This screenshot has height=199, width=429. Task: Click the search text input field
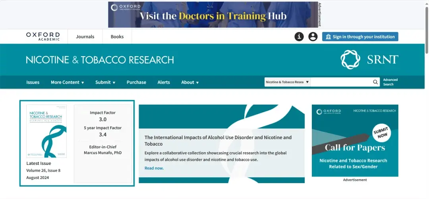pyautogui.click(x=341, y=82)
